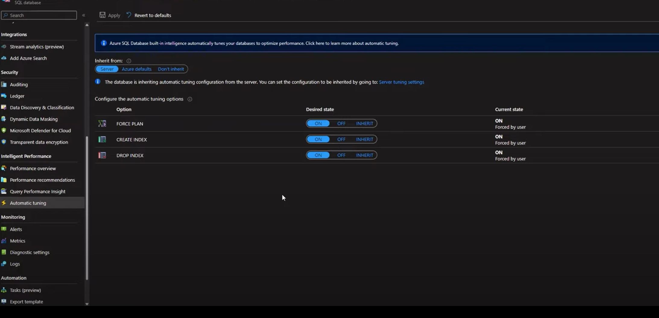Click the Export template icon
659x318 pixels.
(4, 301)
